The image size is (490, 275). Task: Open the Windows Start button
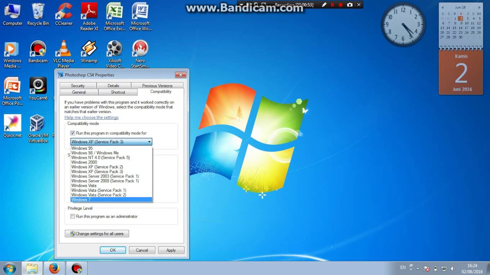coord(9,268)
